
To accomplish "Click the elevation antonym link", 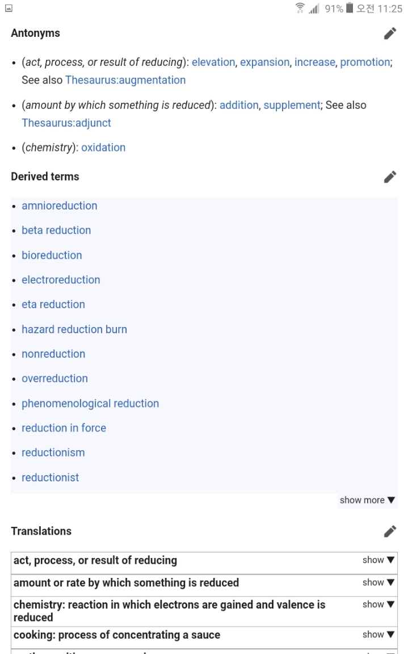I will click(213, 62).
